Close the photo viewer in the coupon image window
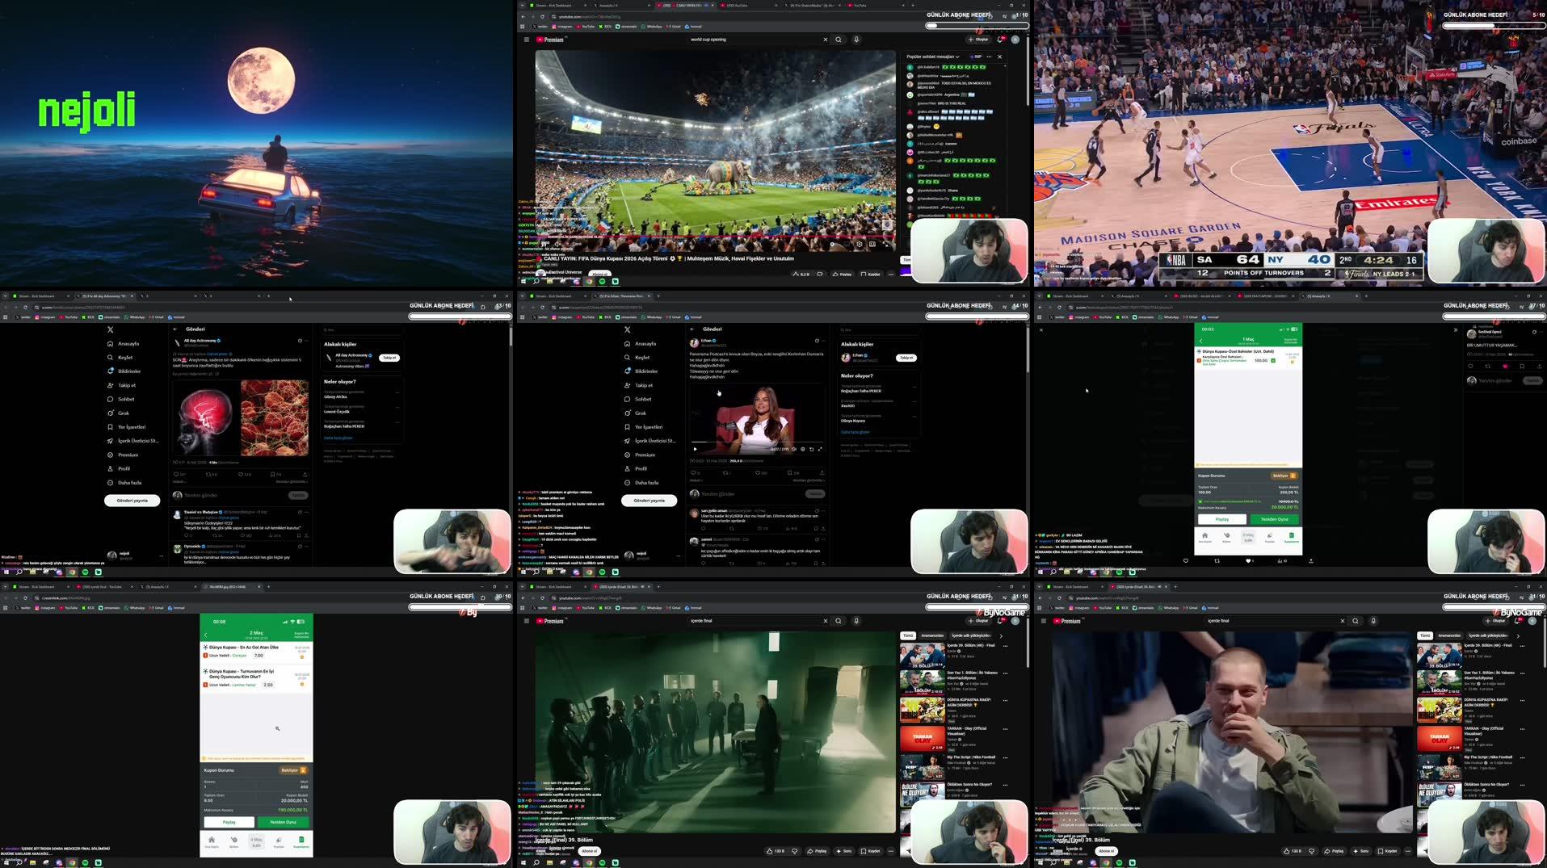1547x868 pixels. (x=1041, y=330)
